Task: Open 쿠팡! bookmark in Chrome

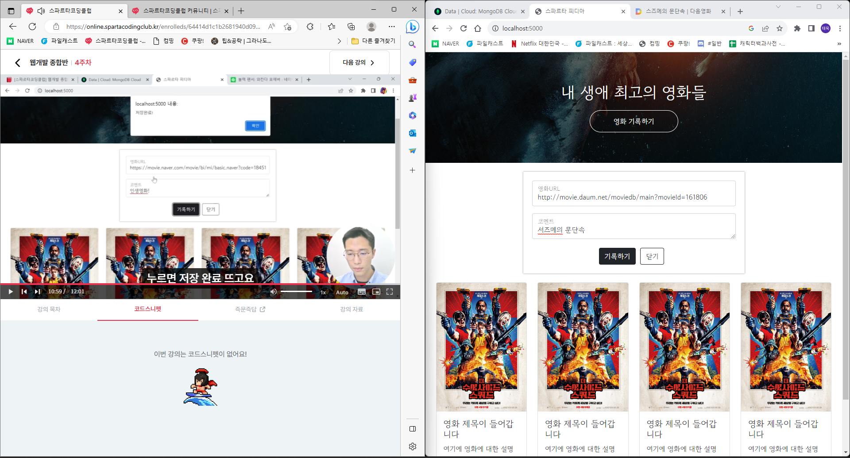Action: tap(679, 43)
